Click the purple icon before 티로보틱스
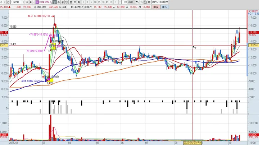259x145 pixels. [x=37, y=2]
